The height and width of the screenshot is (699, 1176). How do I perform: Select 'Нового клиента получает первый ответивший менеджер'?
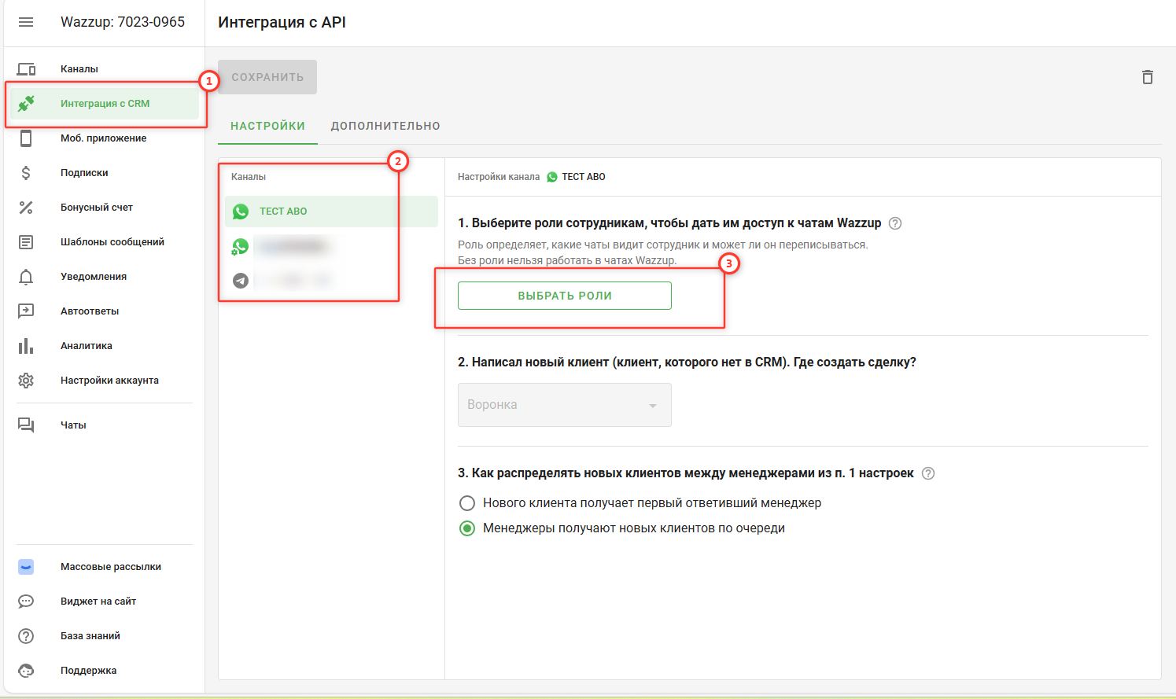(x=467, y=503)
